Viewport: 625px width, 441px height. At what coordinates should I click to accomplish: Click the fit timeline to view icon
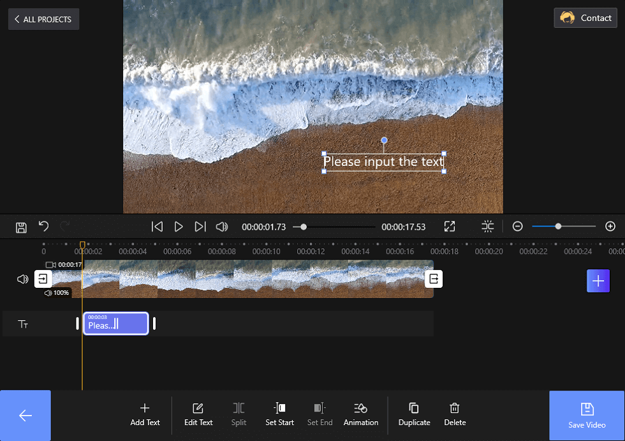(x=488, y=227)
